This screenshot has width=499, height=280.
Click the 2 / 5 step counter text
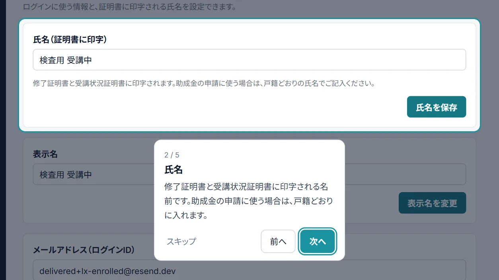(172, 155)
